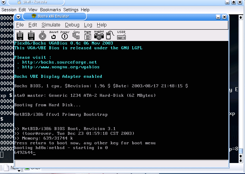This screenshot has width=245, height=174.
Task: Click text http://www.nongnu.org/vgabios
Action: [x=61, y=67]
